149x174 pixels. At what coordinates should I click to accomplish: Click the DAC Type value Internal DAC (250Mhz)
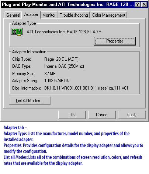(x=64, y=66)
